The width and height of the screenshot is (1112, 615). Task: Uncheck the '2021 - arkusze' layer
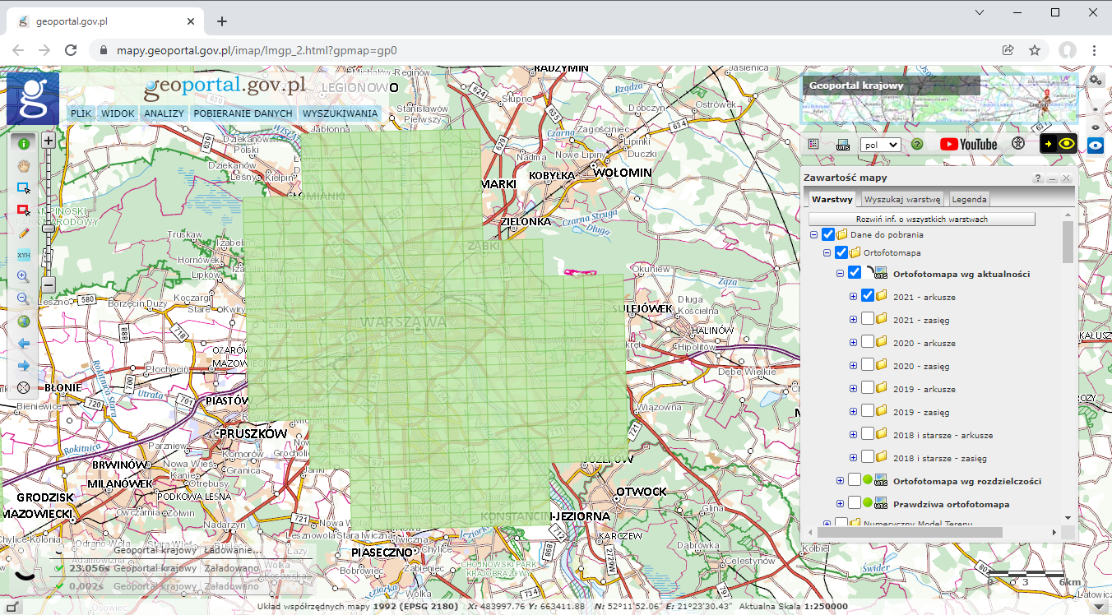click(x=868, y=297)
